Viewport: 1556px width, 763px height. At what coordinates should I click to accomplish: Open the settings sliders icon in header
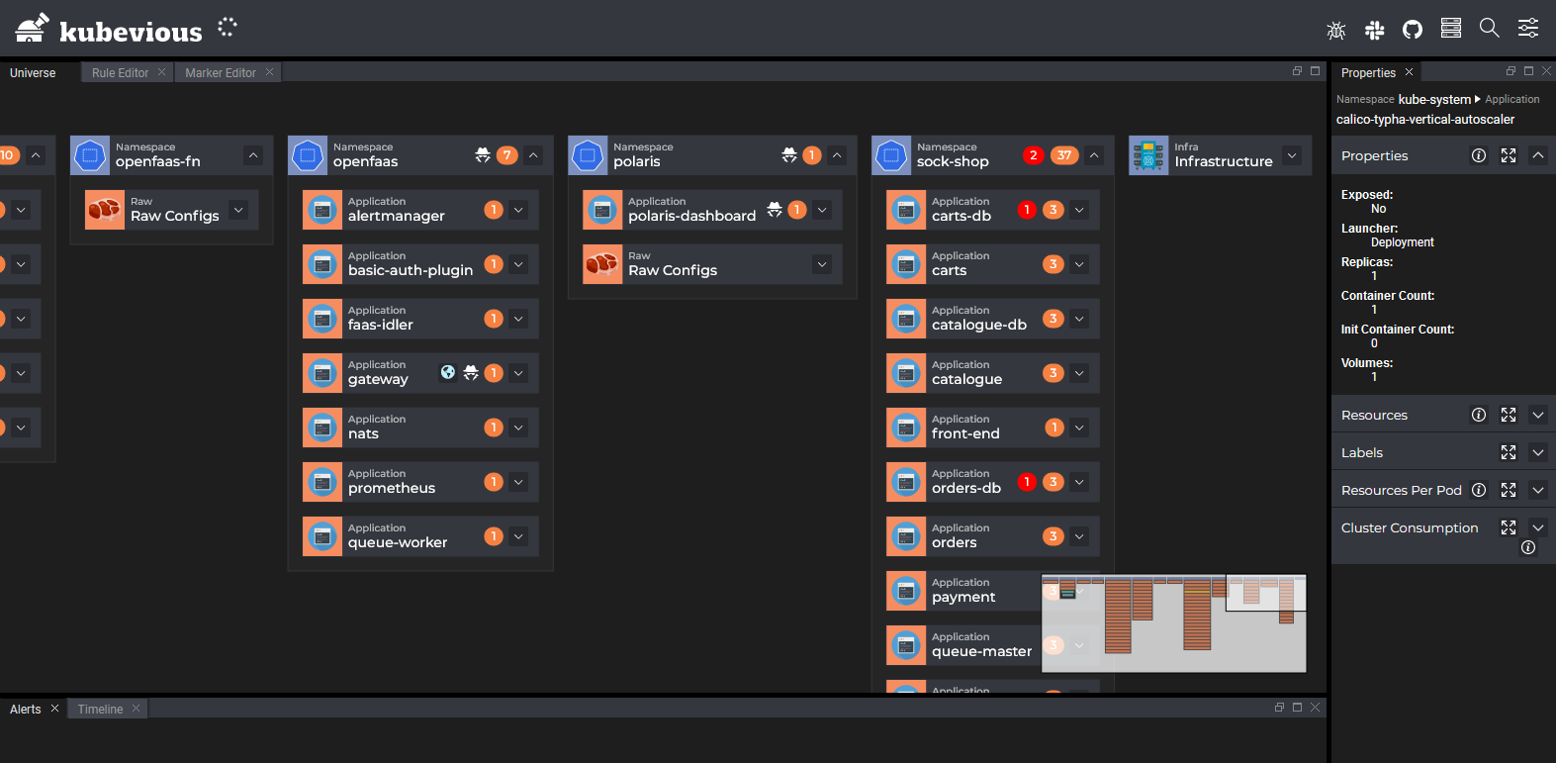[x=1528, y=29]
